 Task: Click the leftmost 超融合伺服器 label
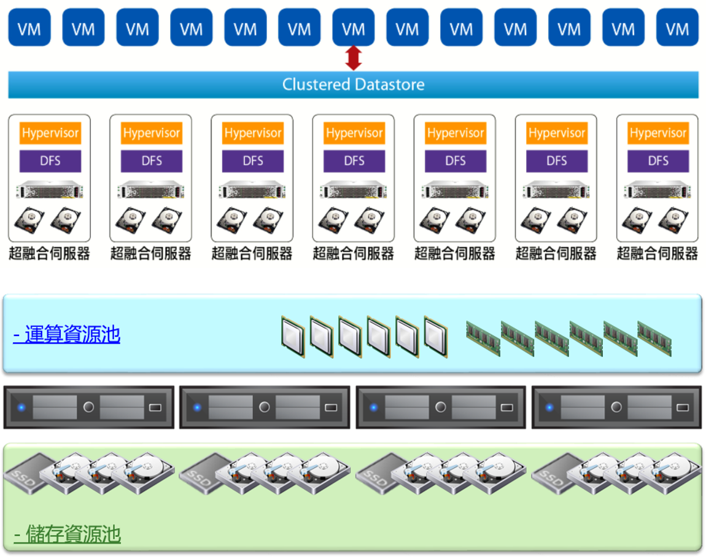coord(49,254)
